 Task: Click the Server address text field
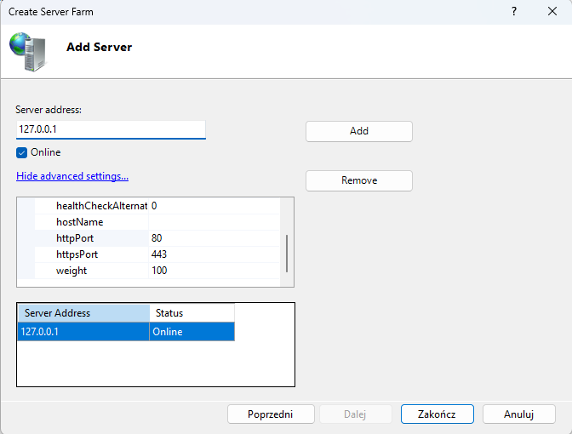coord(111,129)
